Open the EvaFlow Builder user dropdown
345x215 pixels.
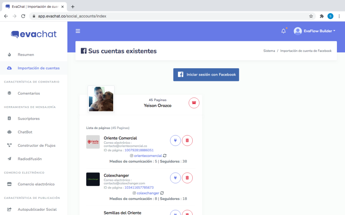point(315,31)
